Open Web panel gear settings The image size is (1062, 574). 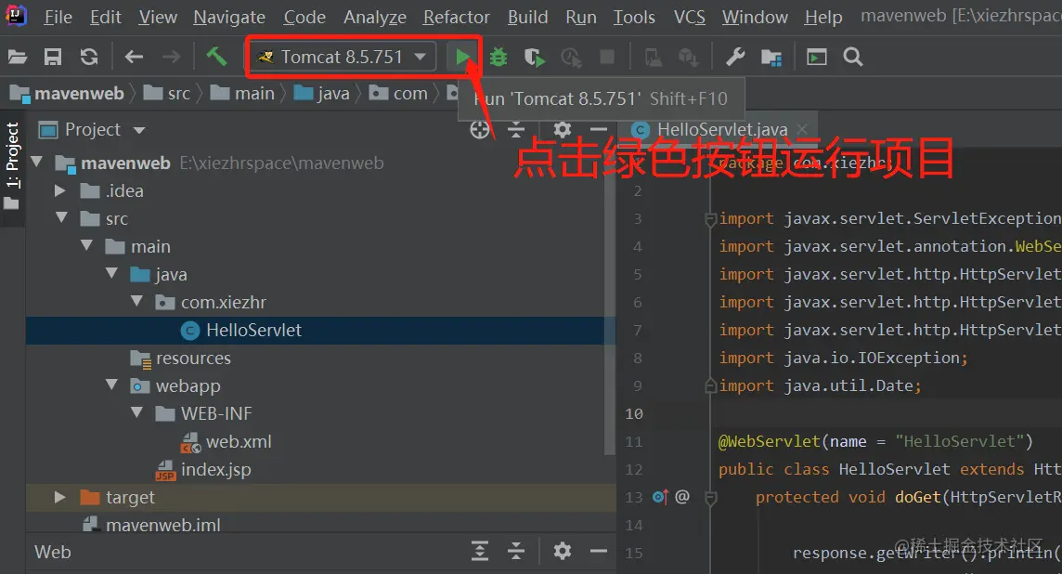563,551
